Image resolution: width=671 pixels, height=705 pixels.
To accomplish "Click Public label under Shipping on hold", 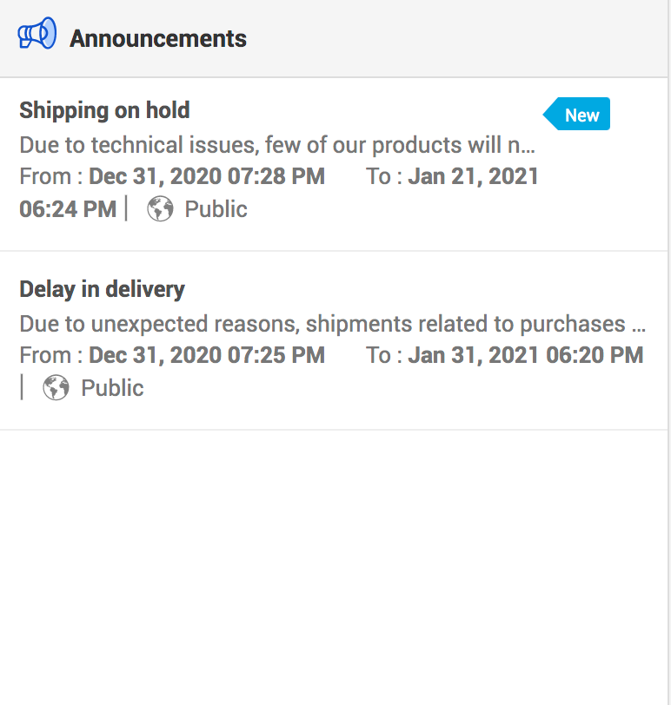I will point(216,209).
